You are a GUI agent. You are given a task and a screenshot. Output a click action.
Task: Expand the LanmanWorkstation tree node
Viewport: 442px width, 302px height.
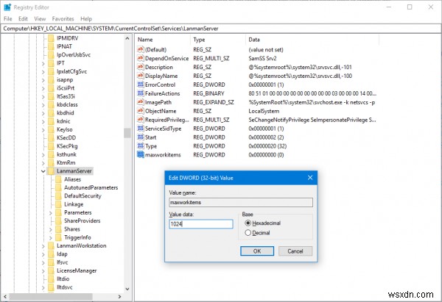click(x=43, y=246)
